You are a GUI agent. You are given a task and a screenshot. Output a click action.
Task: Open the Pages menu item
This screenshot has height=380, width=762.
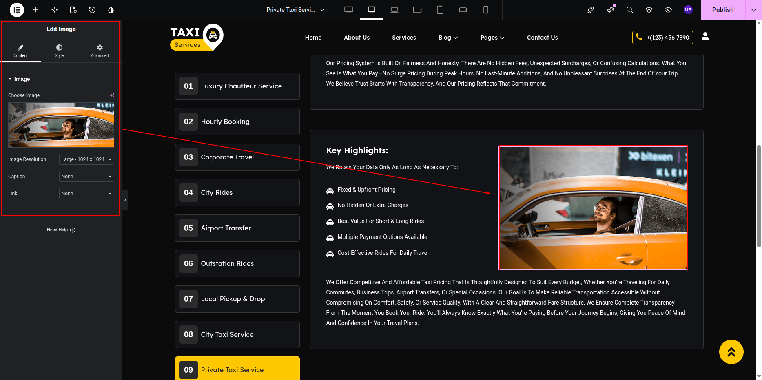[492, 38]
